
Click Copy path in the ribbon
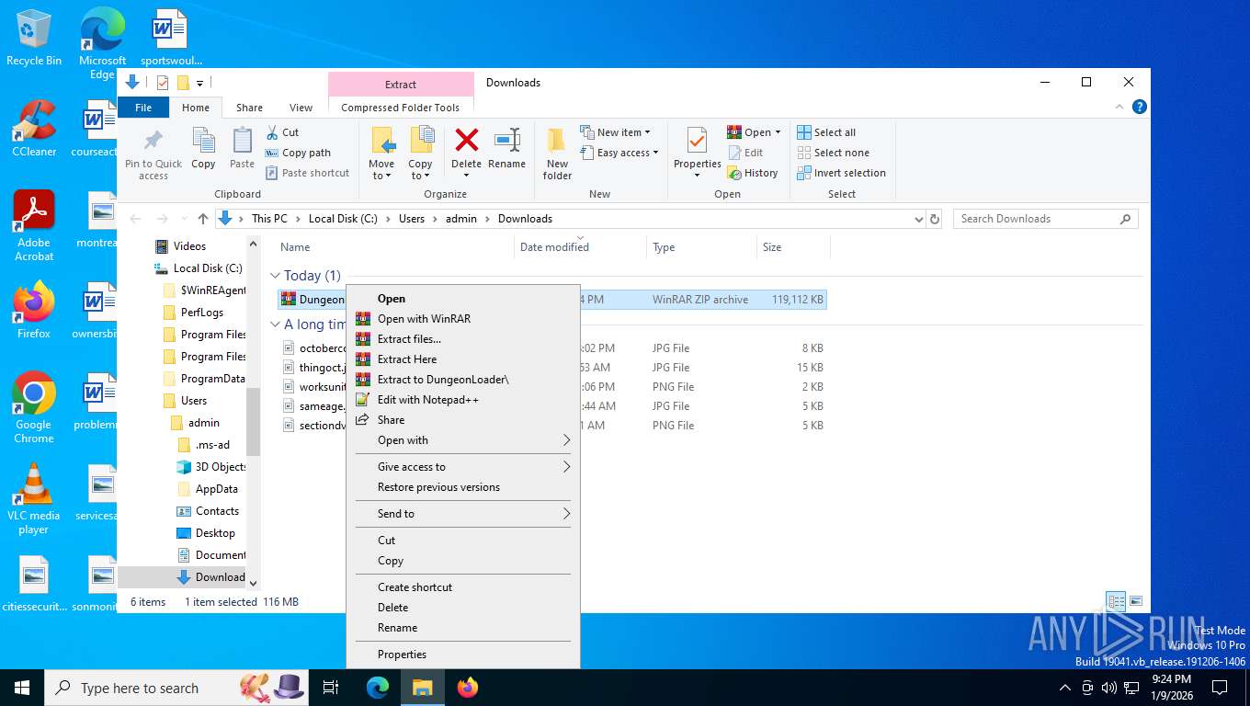[298, 153]
